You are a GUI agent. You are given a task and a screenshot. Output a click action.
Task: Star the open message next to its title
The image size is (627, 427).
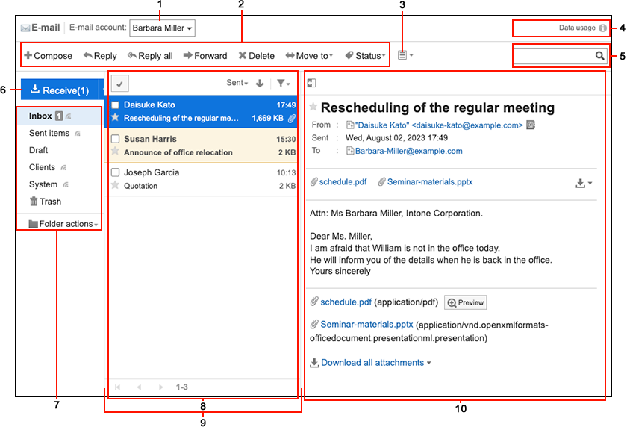click(x=313, y=107)
